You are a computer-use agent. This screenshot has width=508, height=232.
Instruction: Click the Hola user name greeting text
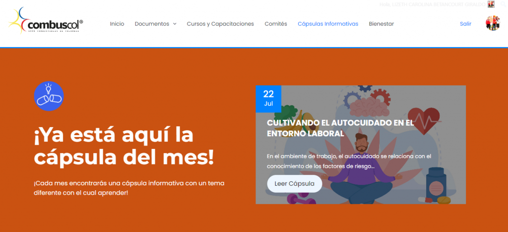432,4
